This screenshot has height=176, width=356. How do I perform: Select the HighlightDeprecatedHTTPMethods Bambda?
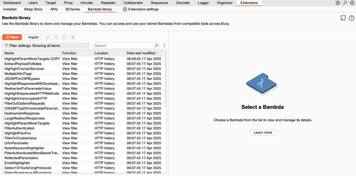click(x=83, y=93)
